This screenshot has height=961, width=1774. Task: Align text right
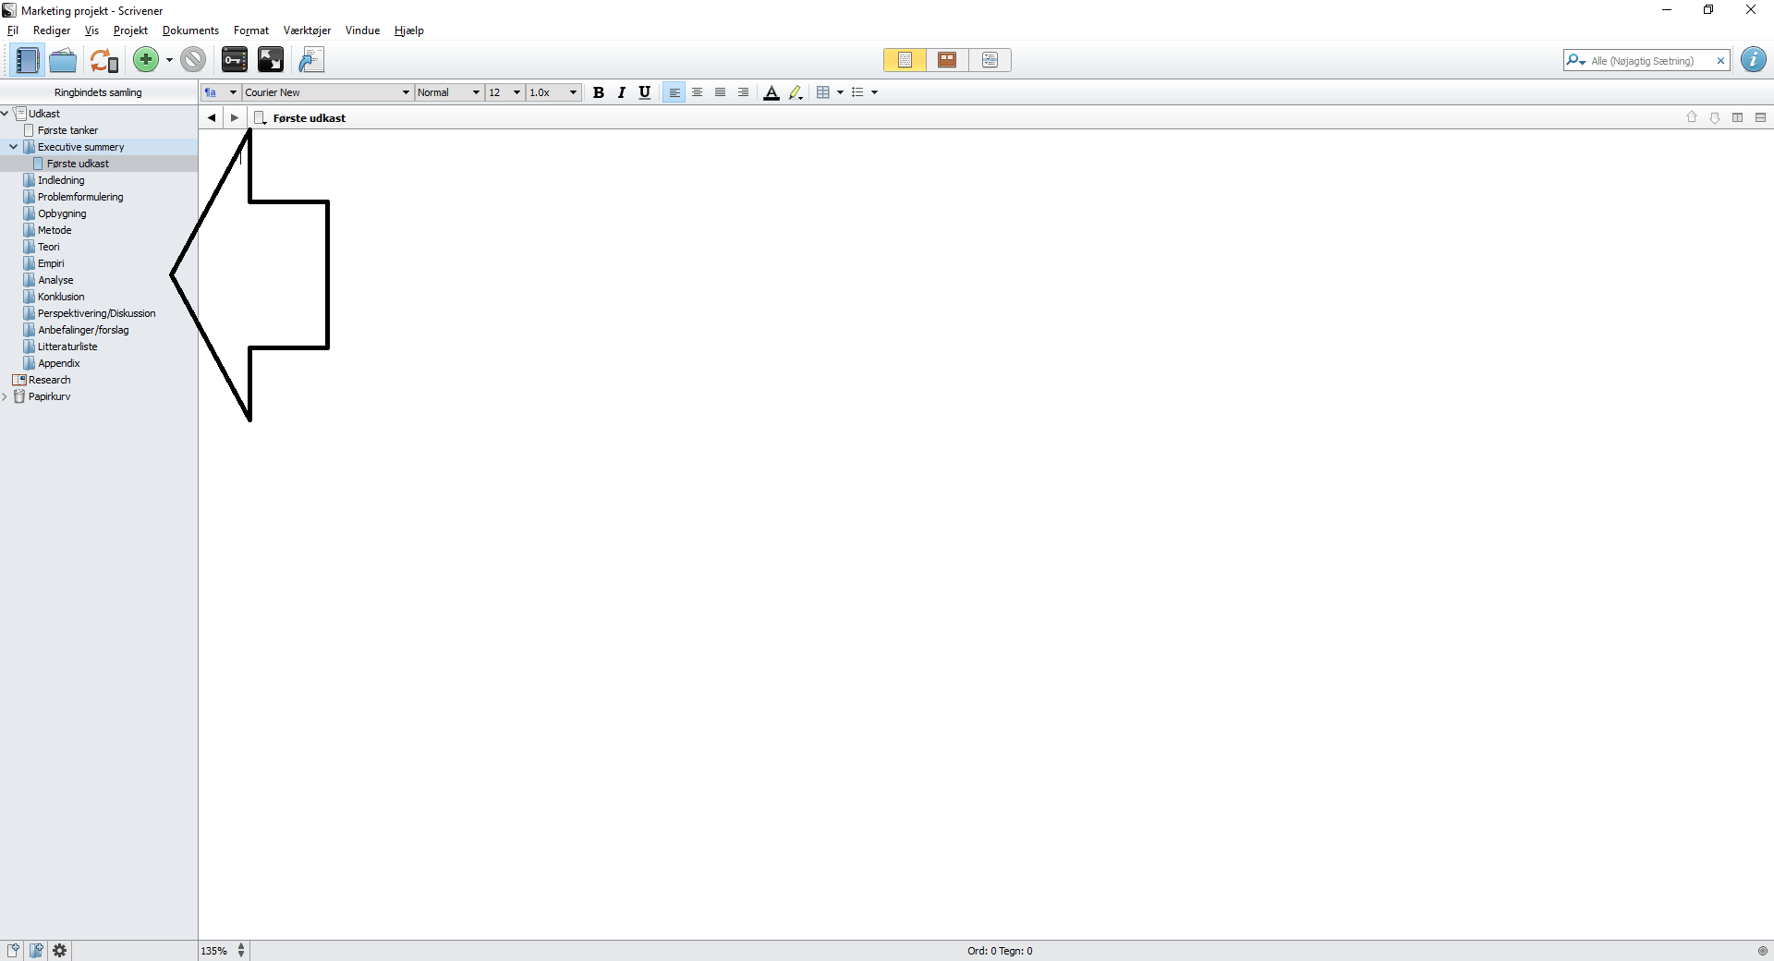[x=743, y=92]
